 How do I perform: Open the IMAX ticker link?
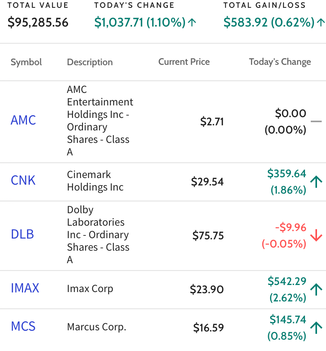point(25,288)
